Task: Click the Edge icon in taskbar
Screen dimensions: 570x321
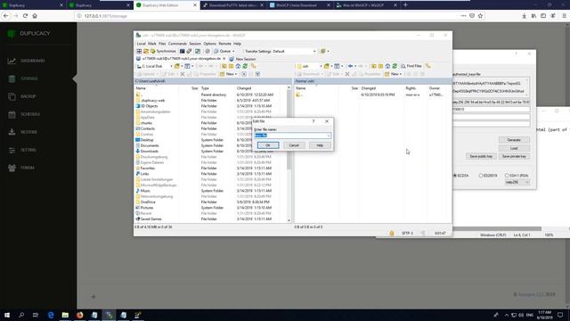Action: tap(51, 315)
